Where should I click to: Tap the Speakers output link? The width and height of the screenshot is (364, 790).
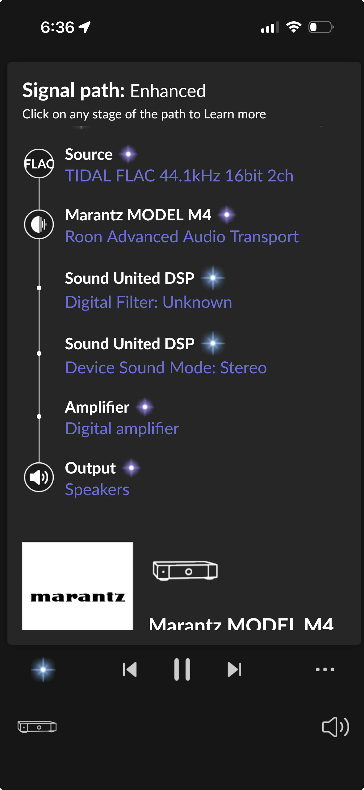97,490
